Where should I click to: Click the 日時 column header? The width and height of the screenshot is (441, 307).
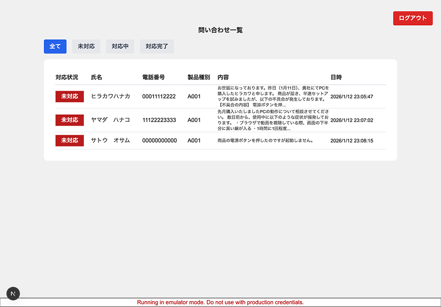[x=336, y=77]
